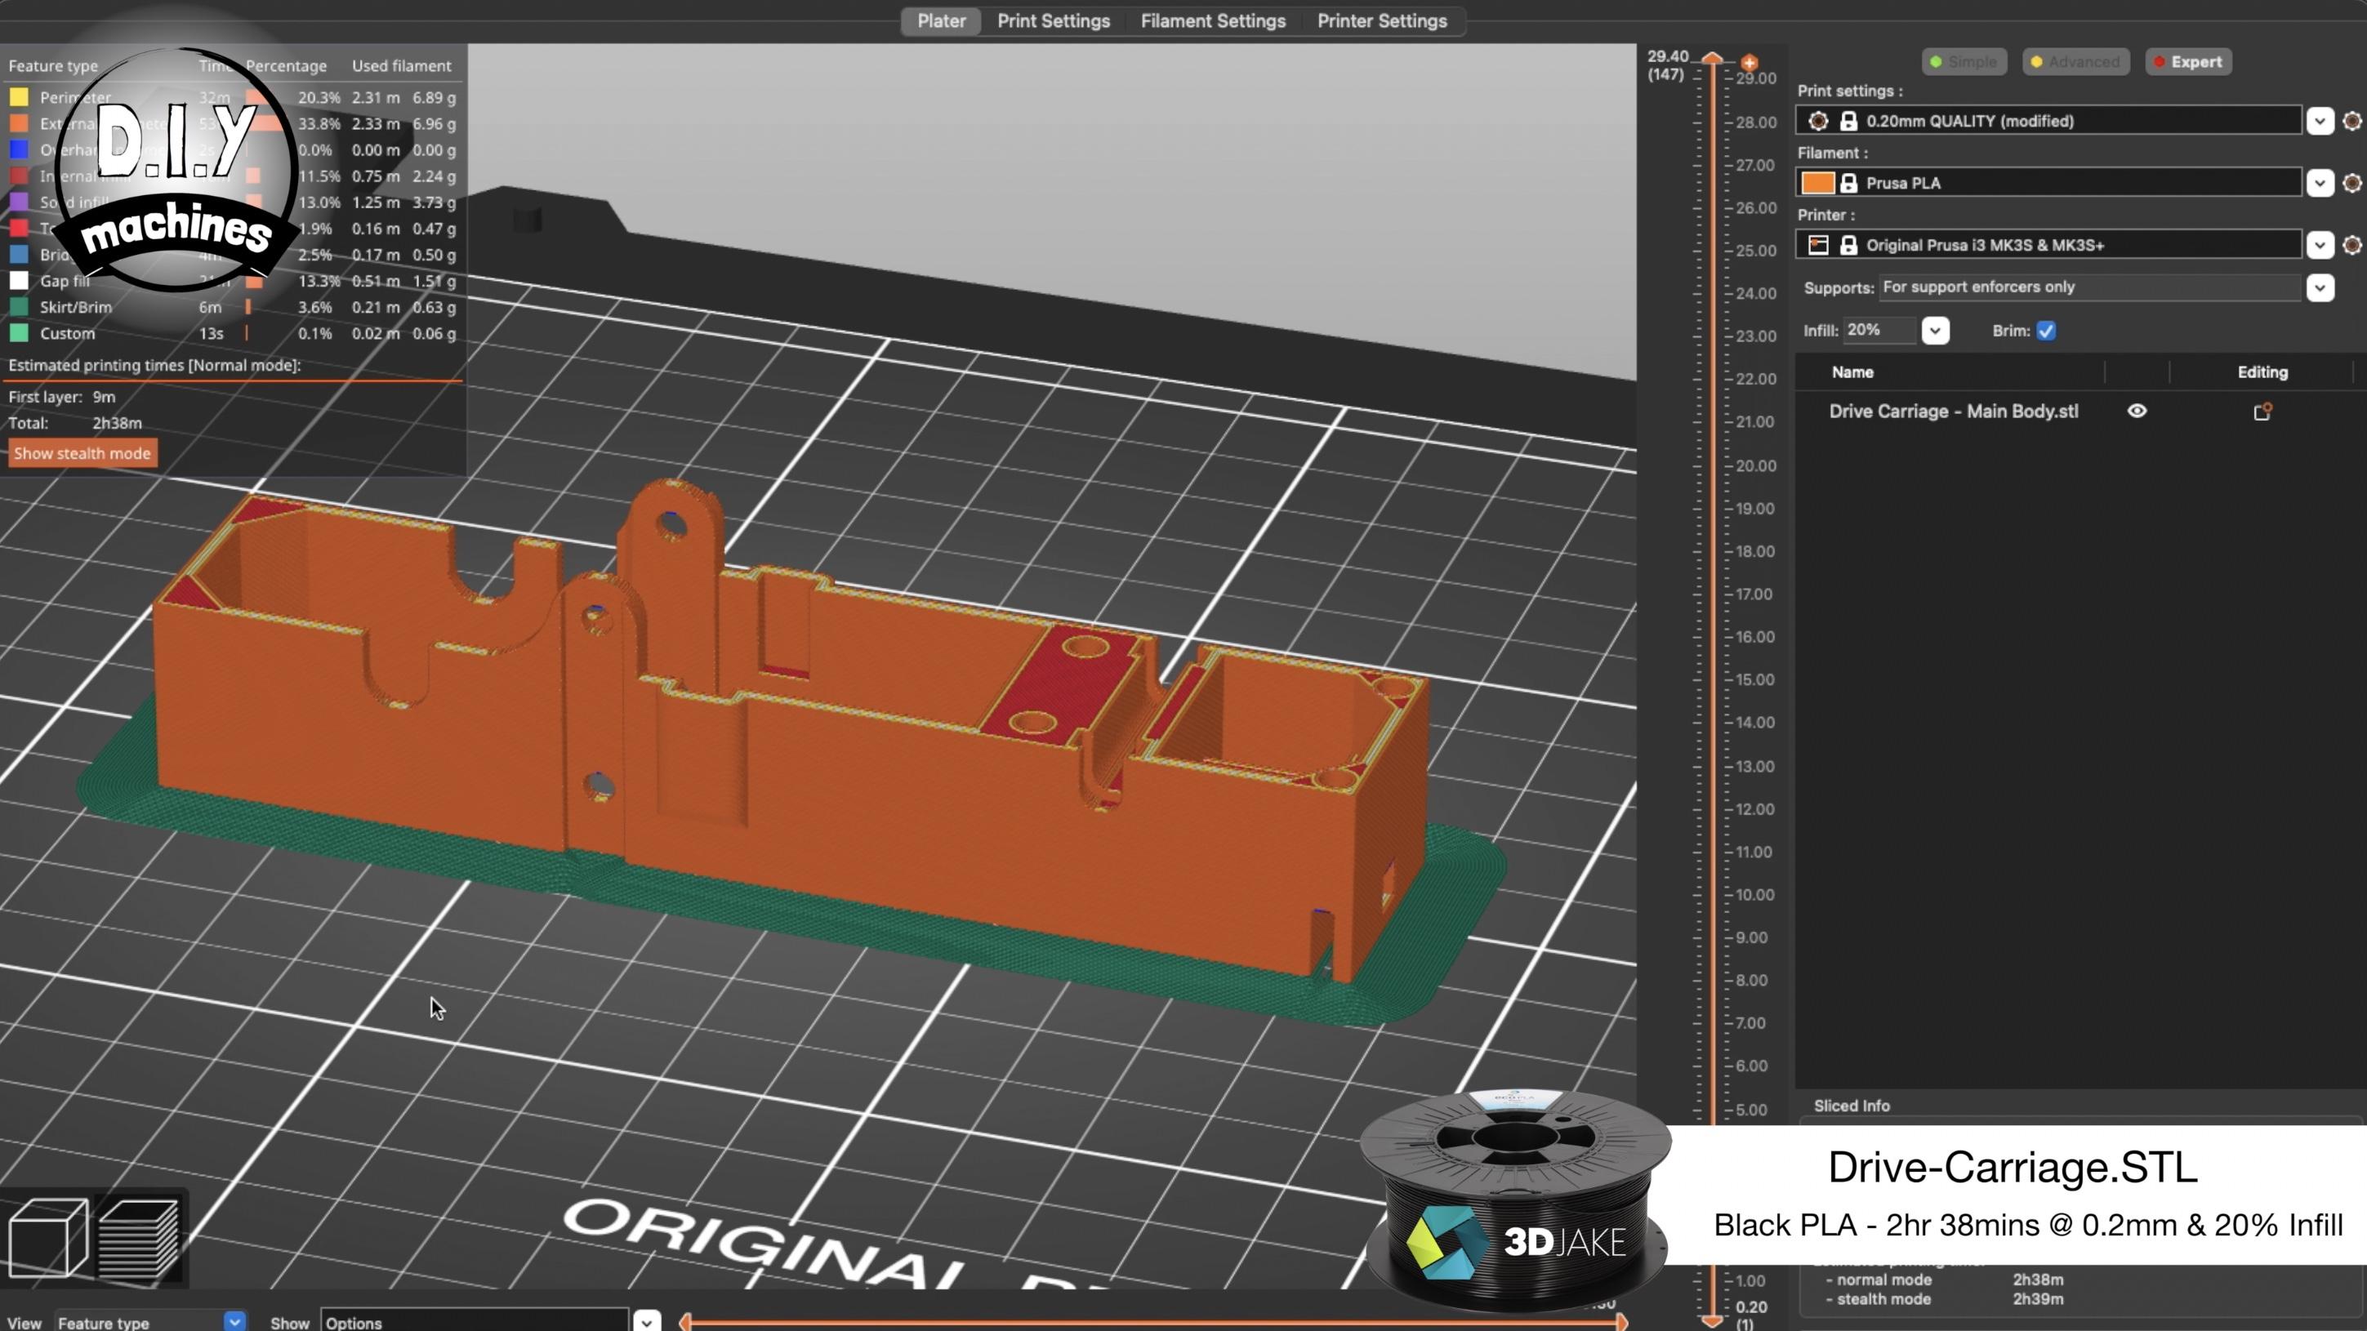
Task: Open printer preset edit gear icon
Action: point(2351,245)
